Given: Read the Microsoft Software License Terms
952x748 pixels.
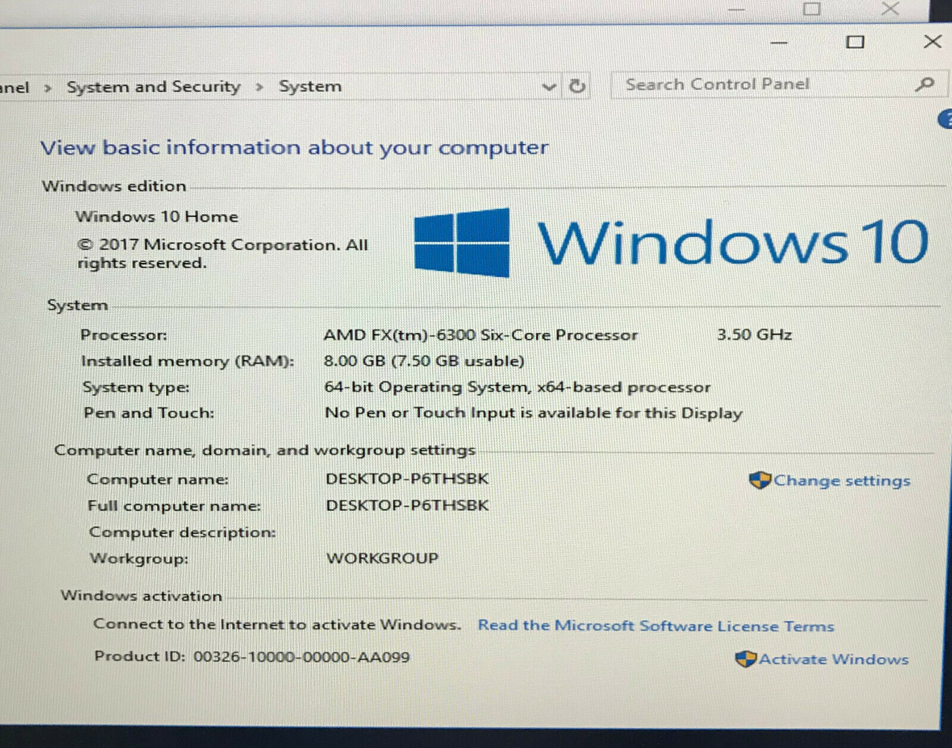Looking at the screenshot, I should 656,626.
